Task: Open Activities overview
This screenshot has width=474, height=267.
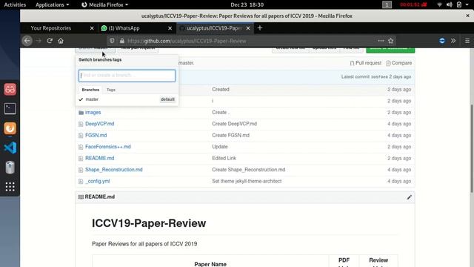Action: click(15, 4)
